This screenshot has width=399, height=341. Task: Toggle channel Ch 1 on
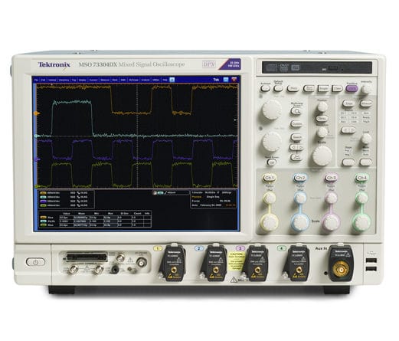pos(270,178)
